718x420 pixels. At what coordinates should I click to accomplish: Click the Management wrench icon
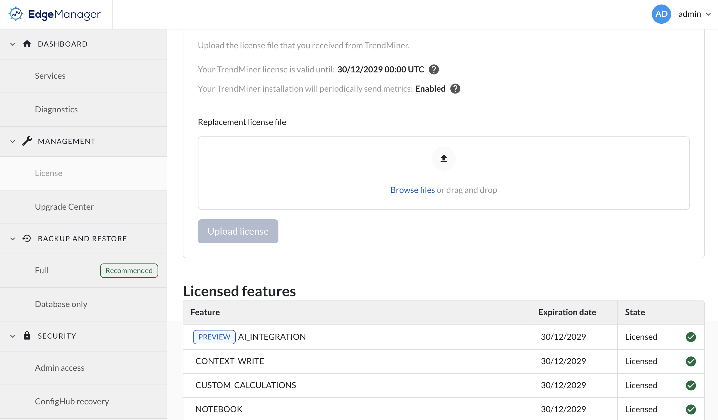coord(27,141)
